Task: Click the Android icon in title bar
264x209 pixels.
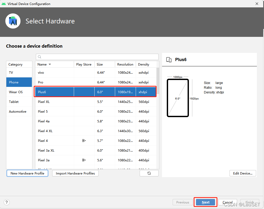Action: 3,4
